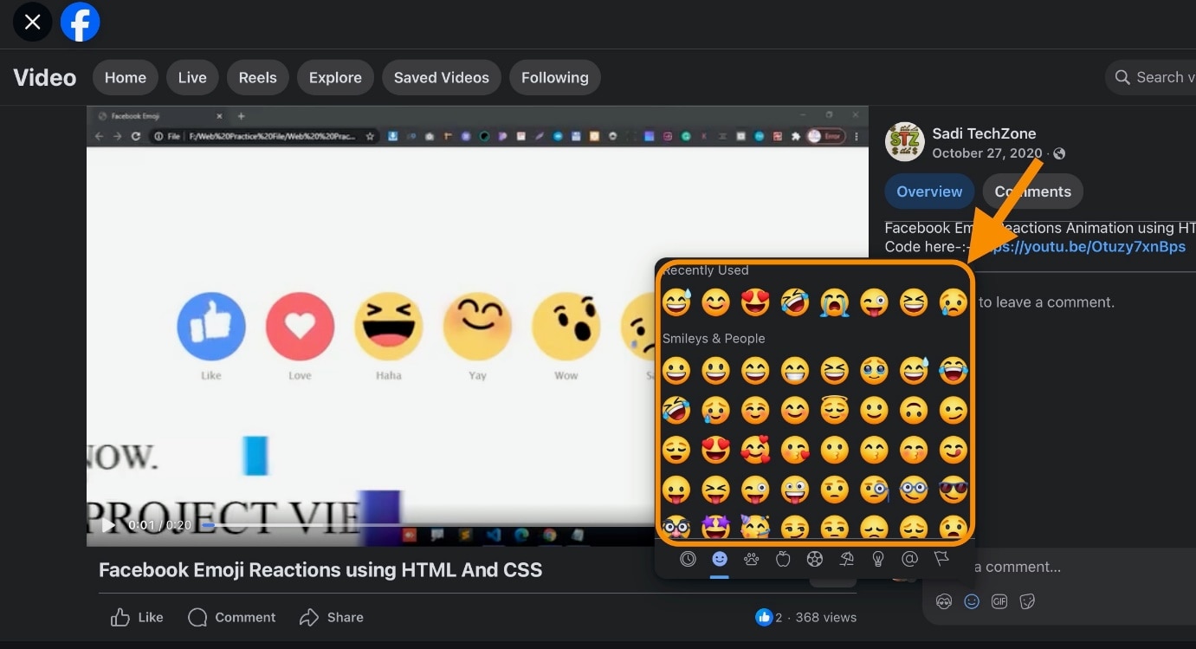Select the Smileys & People emoji category
This screenshot has height=649, width=1196.
click(720, 559)
